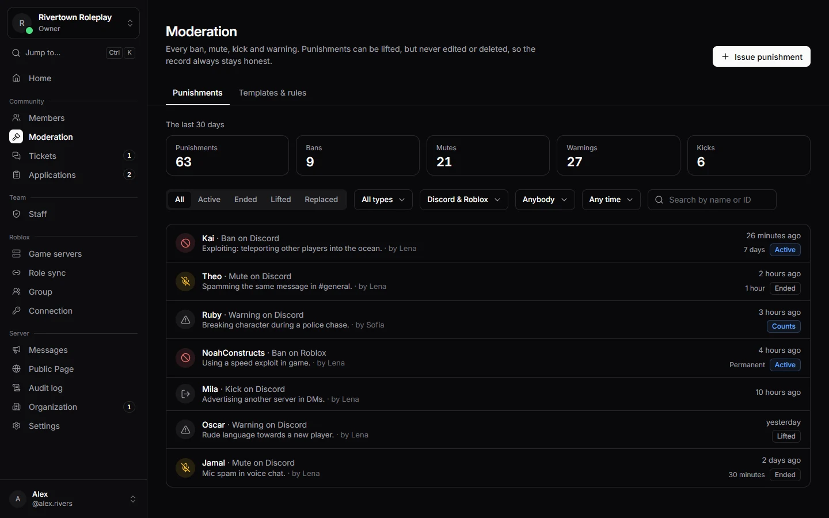This screenshot has width=829, height=518.
Task: Show all punishments with All filter
Action: pyautogui.click(x=180, y=200)
